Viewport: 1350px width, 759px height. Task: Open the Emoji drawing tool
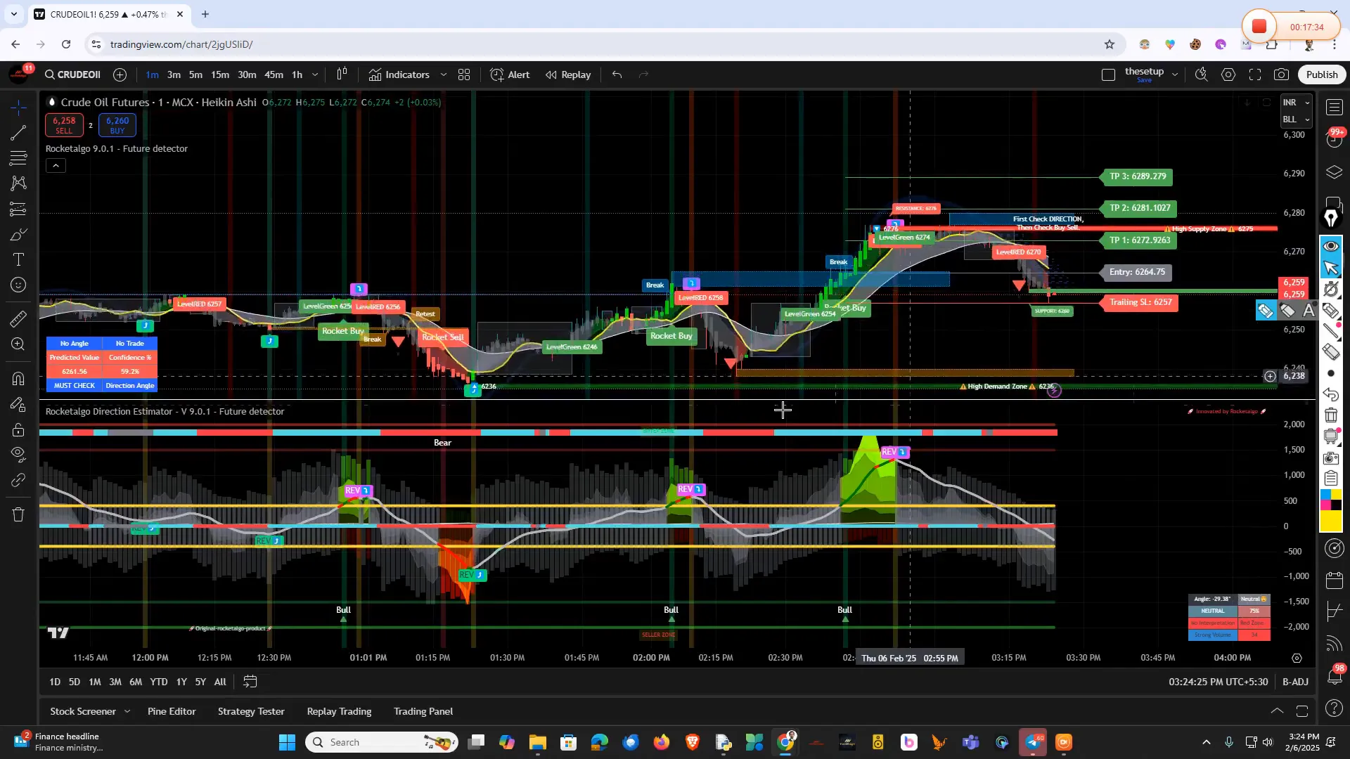point(18,285)
